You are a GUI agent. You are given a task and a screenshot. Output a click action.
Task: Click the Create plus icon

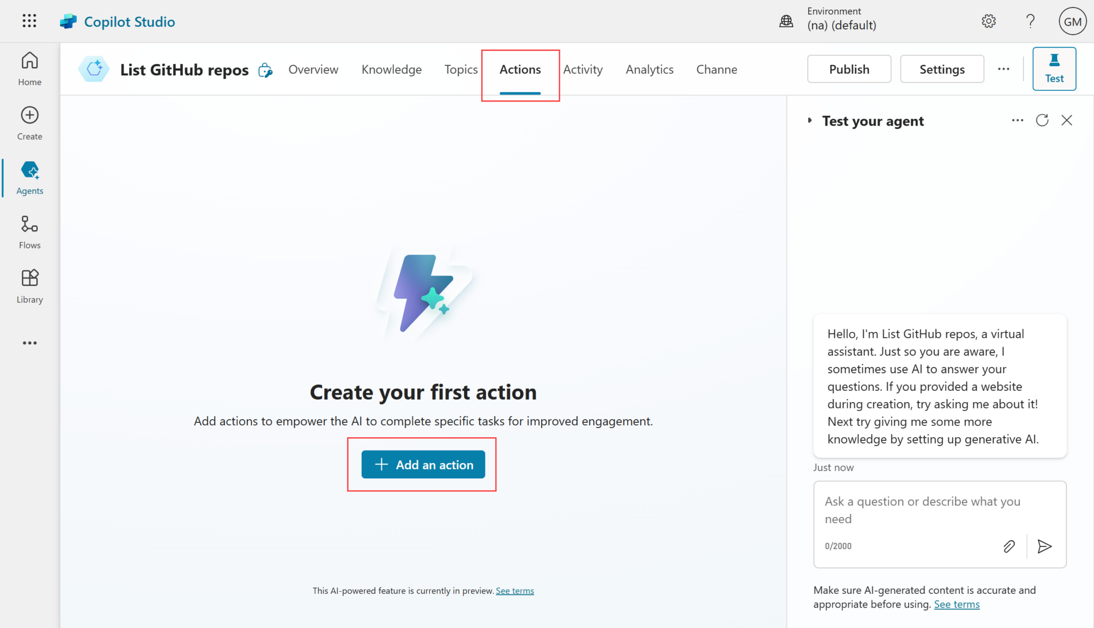tap(29, 115)
